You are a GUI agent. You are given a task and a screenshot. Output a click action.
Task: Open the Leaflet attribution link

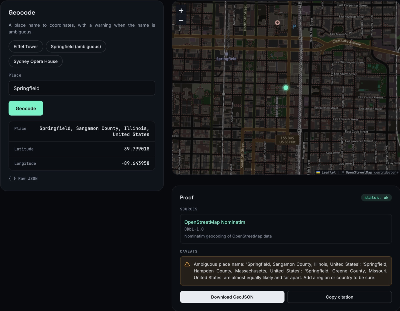(328, 172)
